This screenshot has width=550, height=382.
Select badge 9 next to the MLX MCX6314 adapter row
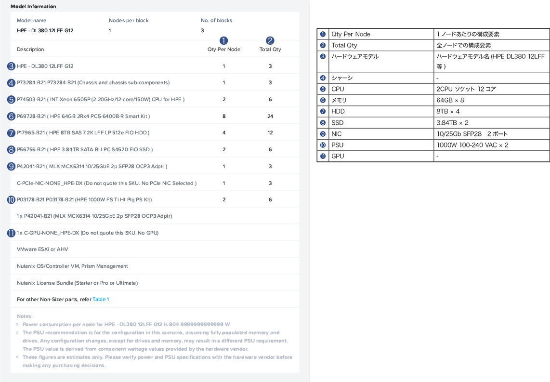(x=12, y=166)
